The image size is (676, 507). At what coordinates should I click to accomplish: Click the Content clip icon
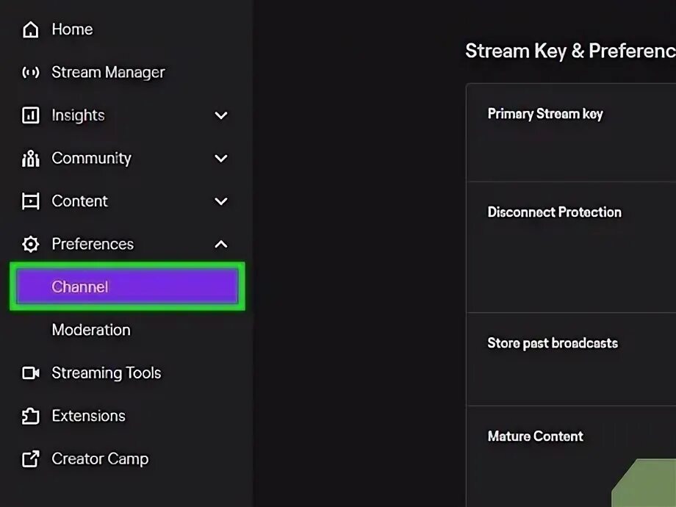click(30, 201)
